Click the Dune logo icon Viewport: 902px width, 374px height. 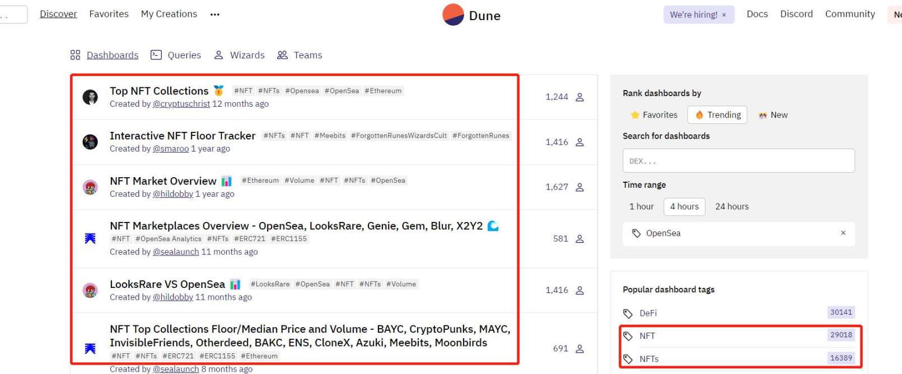453,15
